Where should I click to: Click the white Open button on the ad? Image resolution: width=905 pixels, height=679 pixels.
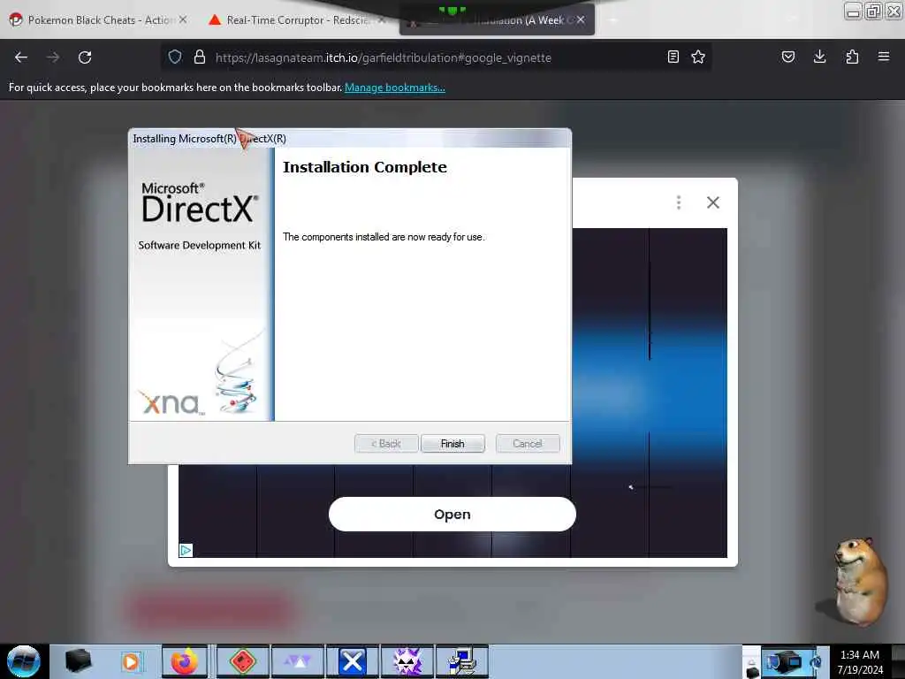click(452, 514)
